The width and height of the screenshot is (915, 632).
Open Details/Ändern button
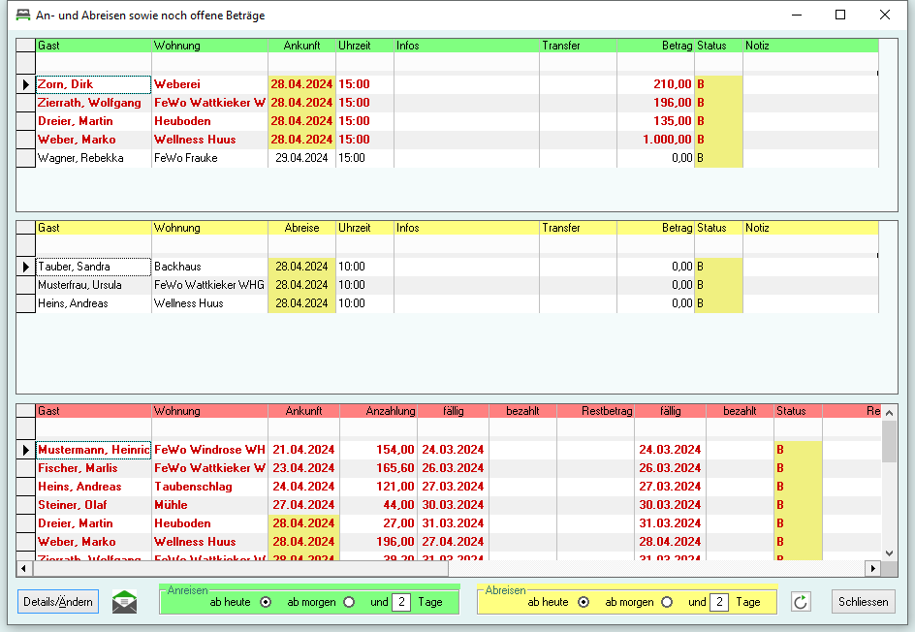tap(58, 602)
